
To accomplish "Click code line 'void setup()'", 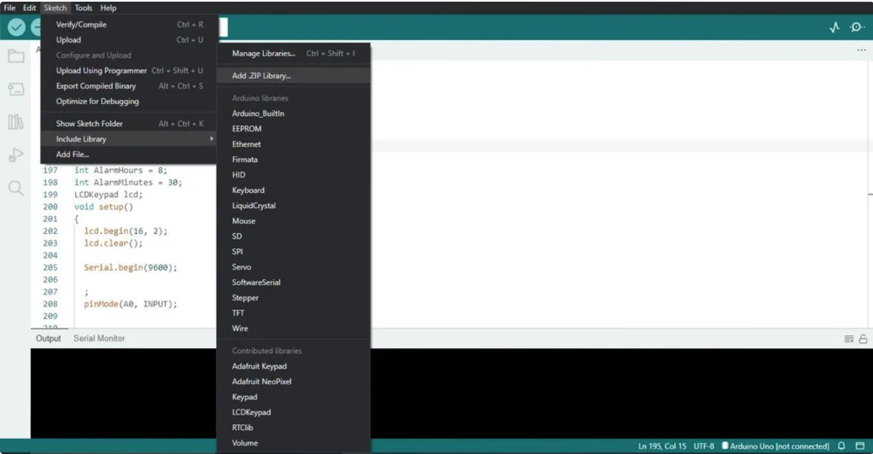I will pos(104,207).
